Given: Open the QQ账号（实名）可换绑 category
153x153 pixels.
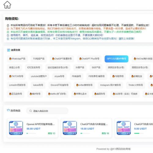Looking at the screenshot, I should coord(125,94).
